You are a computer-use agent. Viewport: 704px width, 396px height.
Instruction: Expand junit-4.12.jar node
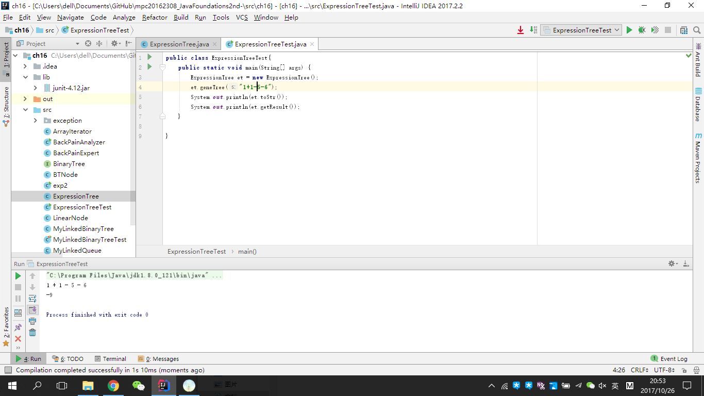pyautogui.click(x=36, y=88)
